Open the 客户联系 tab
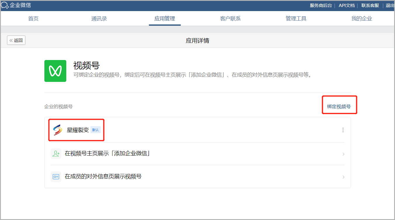The height and width of the screenshot is (220, 395). 230,19
